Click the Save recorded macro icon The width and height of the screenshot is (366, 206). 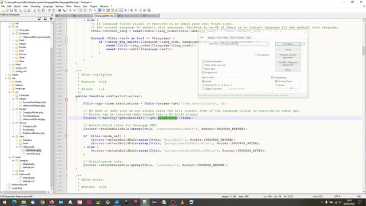pos(149,10)
